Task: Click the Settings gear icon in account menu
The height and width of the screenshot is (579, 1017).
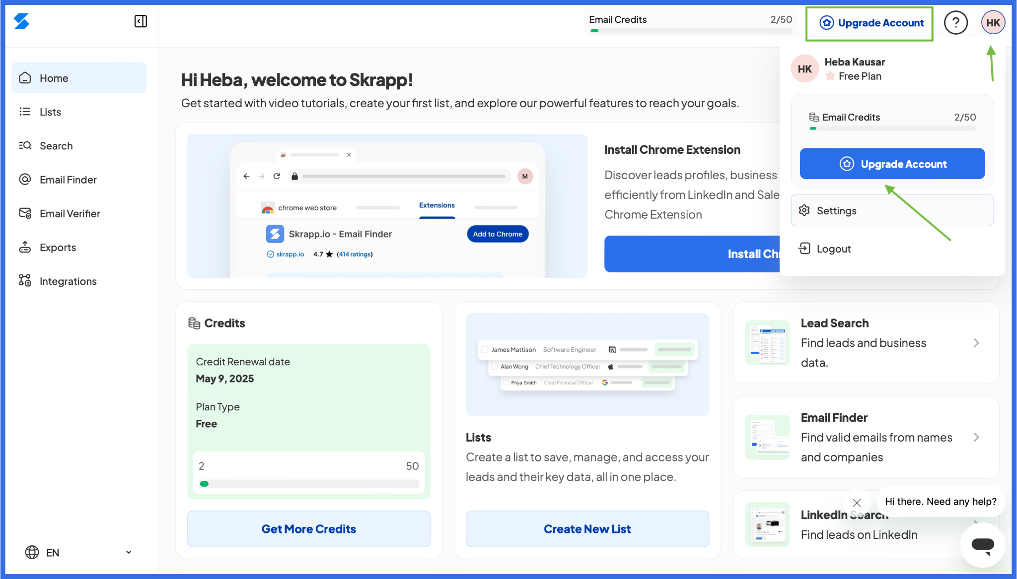Action: point(804,210)
